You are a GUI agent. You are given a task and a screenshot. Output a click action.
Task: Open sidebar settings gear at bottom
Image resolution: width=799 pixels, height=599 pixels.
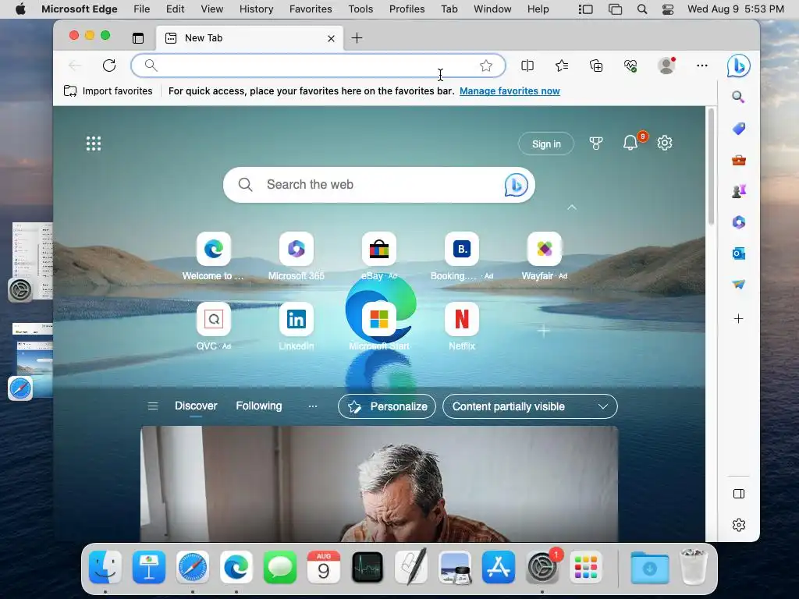(738, 525)
